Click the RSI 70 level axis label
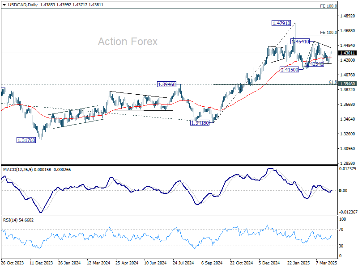The height and width of the screenshot is (268, 358). [x=341, y=230]
